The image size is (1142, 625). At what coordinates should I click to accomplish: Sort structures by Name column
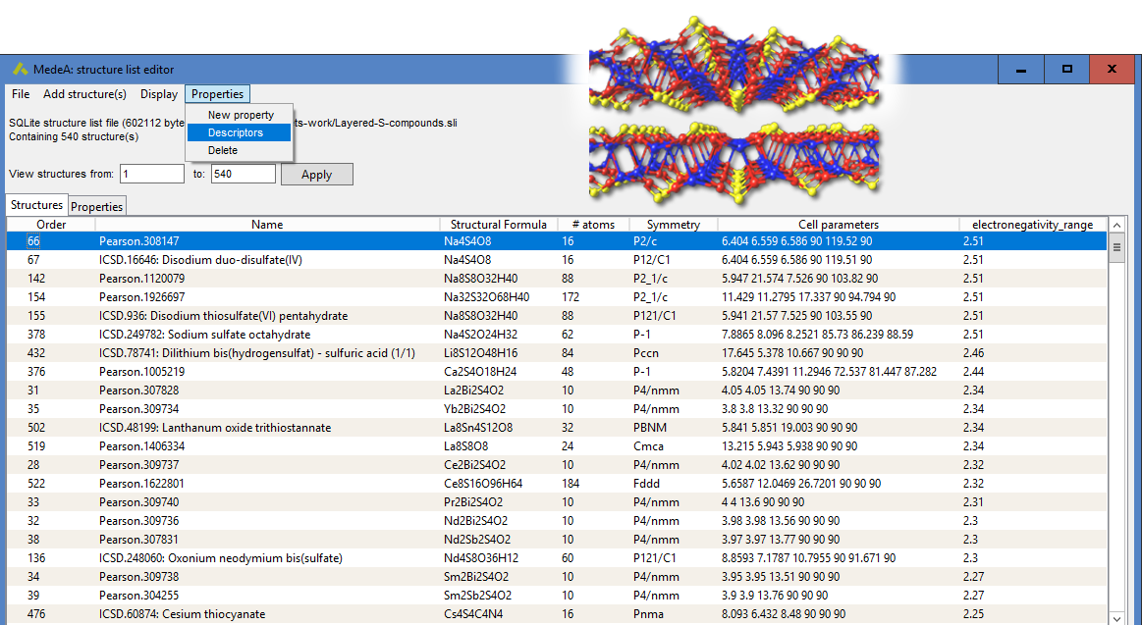(x=267, y=224)
